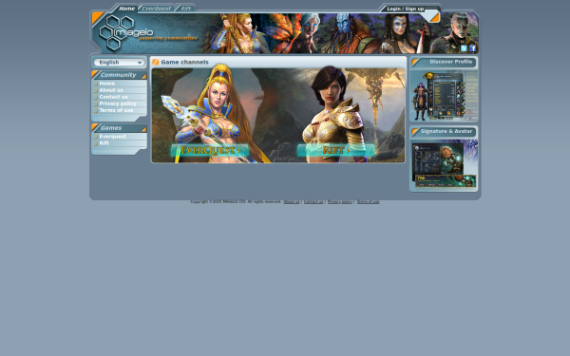Click the orange Game channels header icon

pos(156,62)
